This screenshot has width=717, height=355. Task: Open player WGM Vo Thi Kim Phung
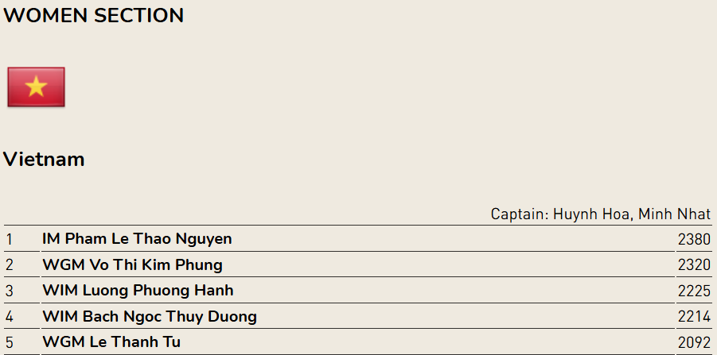click(x=132, y=264)
